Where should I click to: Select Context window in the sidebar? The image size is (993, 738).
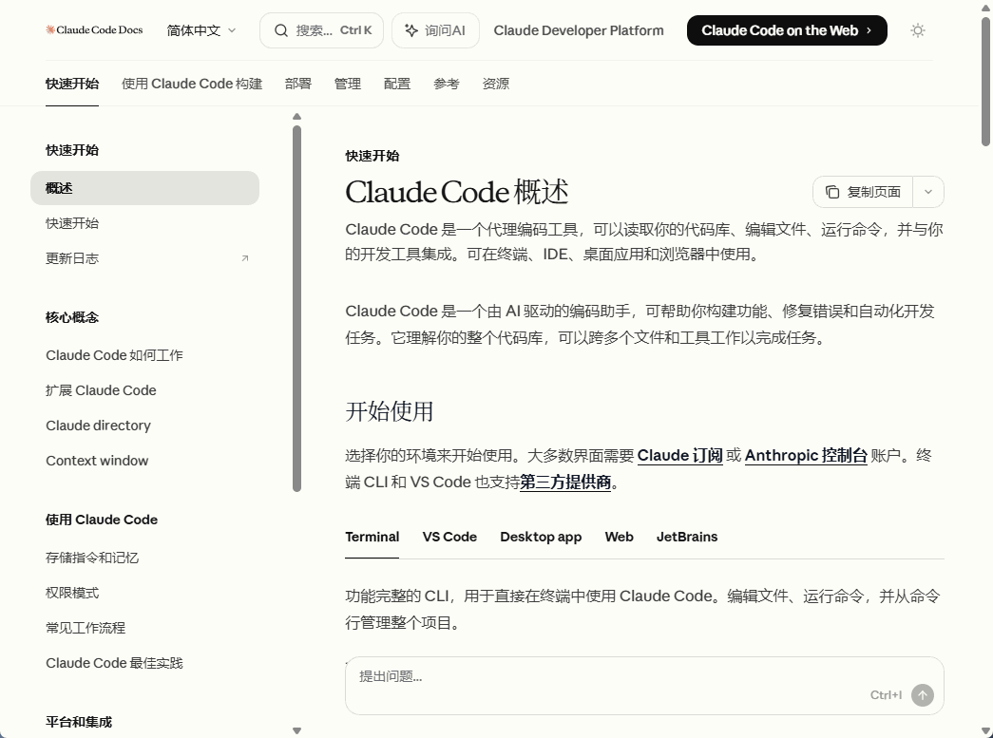tap(97, 461)
